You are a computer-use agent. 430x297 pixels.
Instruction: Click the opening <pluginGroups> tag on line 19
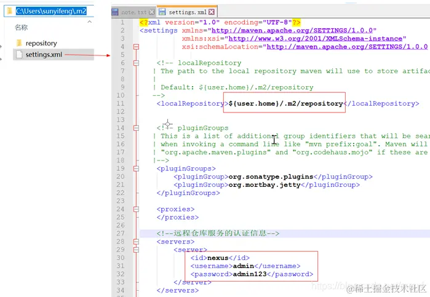pyautogui.click(x=186, y=168)
